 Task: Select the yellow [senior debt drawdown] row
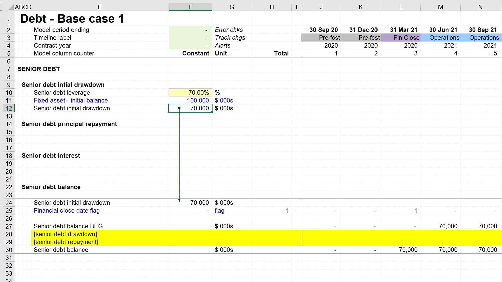click(65, 234)
